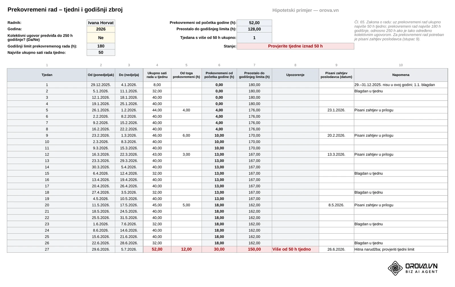This screenshot has height=287, width=455.
Task: Select overtime cell 5,00 in week 20
Action: pos(186,205)
